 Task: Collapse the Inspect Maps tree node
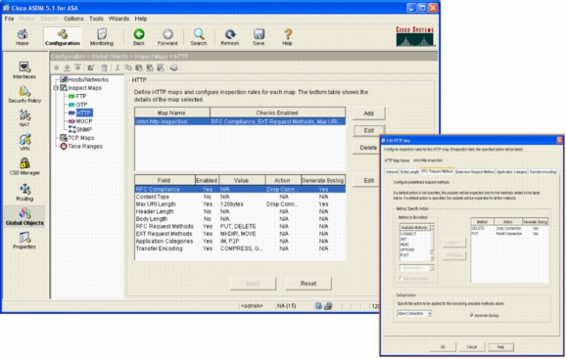[x=56, y=88]
